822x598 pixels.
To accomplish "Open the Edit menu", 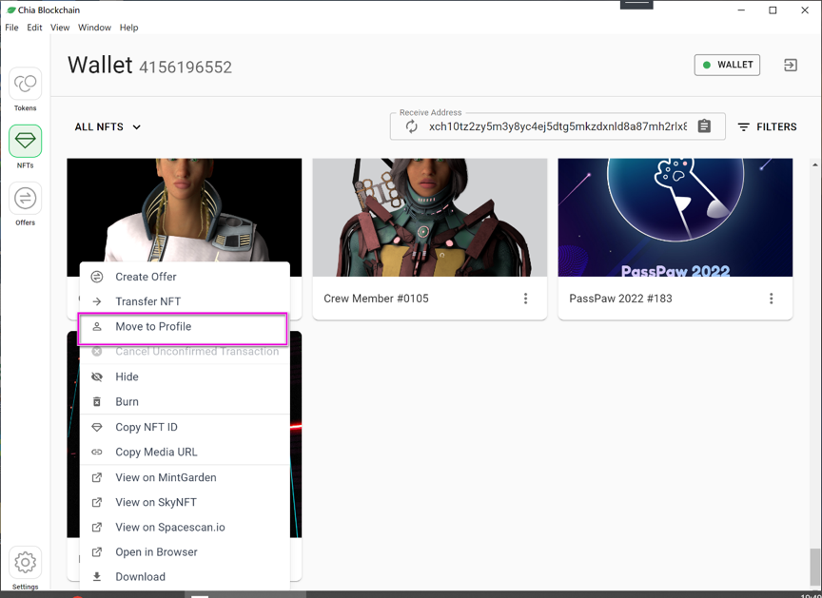I will click(34, 28).
